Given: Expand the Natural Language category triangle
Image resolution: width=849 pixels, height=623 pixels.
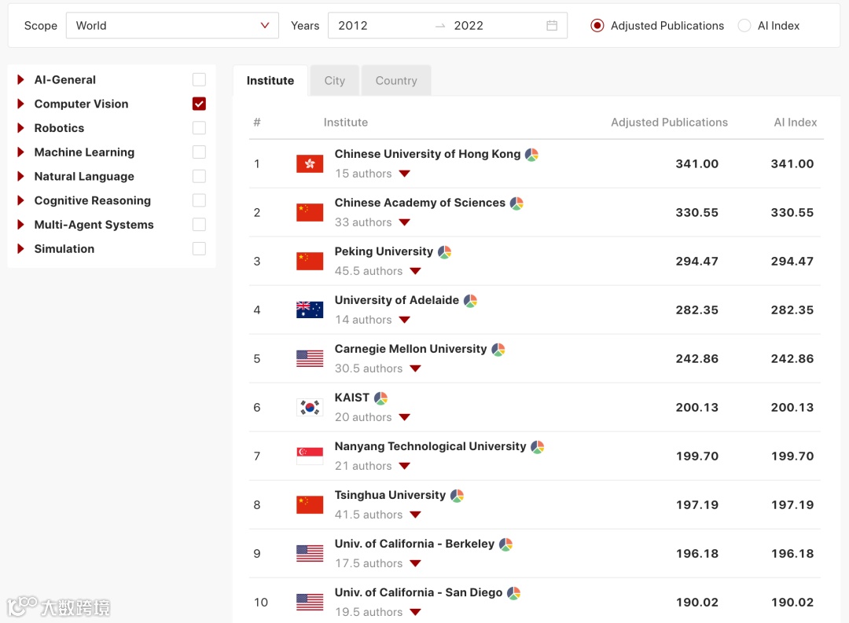Looking at the screenshot, I should [x=20, y=177].
